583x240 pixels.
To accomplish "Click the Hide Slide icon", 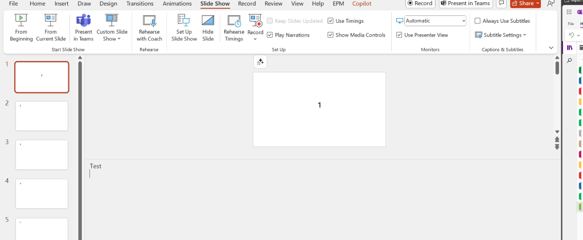I will pyautogui.click(x=208, y=27).
